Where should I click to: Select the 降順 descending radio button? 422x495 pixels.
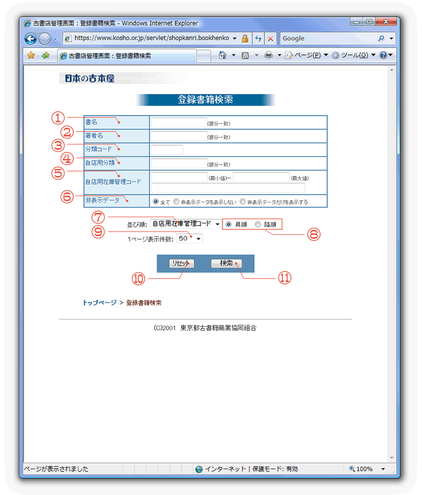tap(258, 224)
